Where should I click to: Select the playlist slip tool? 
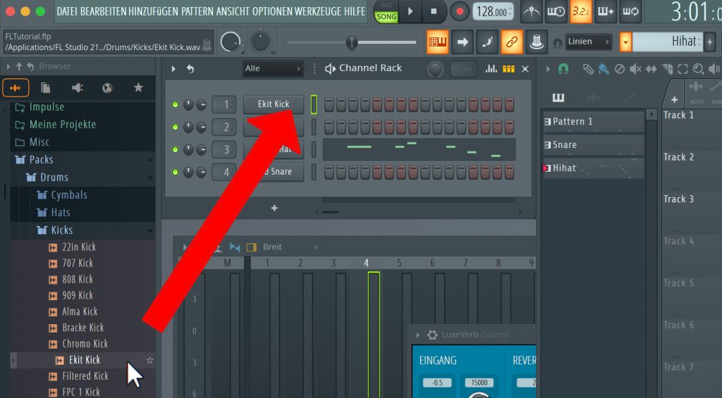pos(651,69)
